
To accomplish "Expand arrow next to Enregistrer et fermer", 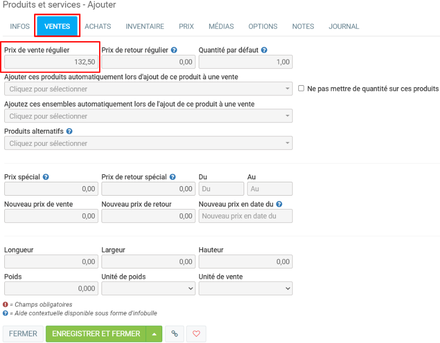I will [x=154, y=334].
